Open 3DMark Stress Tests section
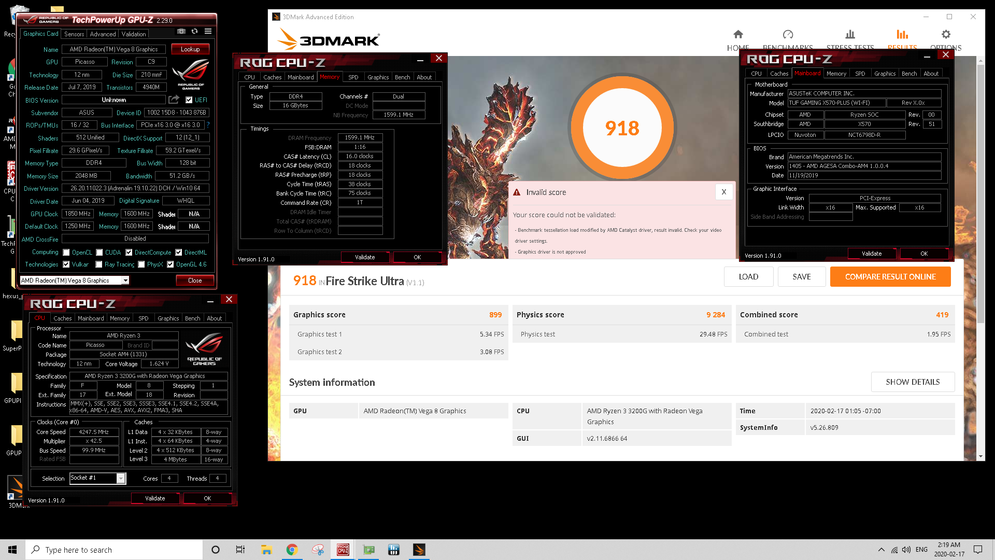Viewport: 995px width, 560px height. pyautogui.click(x=850, y=40)
